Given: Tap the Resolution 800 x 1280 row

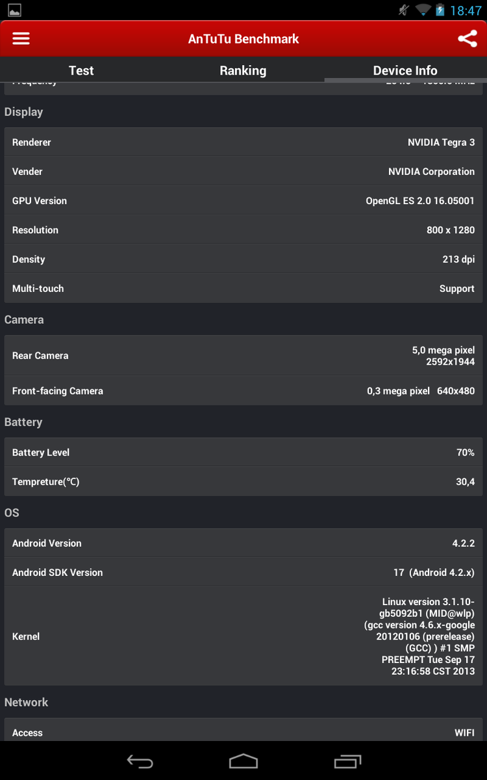Looking at the screenshot, I should [243, 230].
